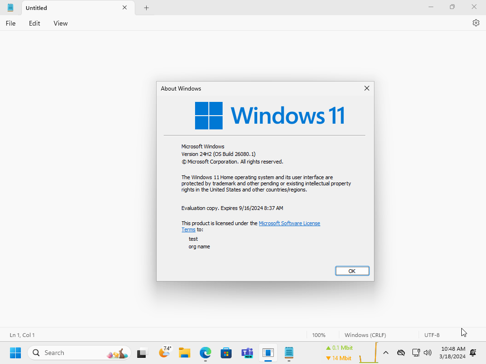Switch to Notepad taskbar icon
486x364 pixels.
[x=289, y=353]
